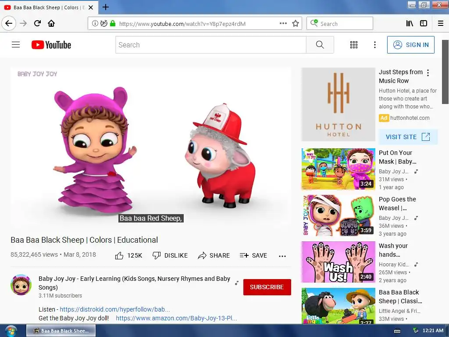The image size is (449, 337).
Task: Click the YouTube magnifier search button
Action: coord(320,45)
